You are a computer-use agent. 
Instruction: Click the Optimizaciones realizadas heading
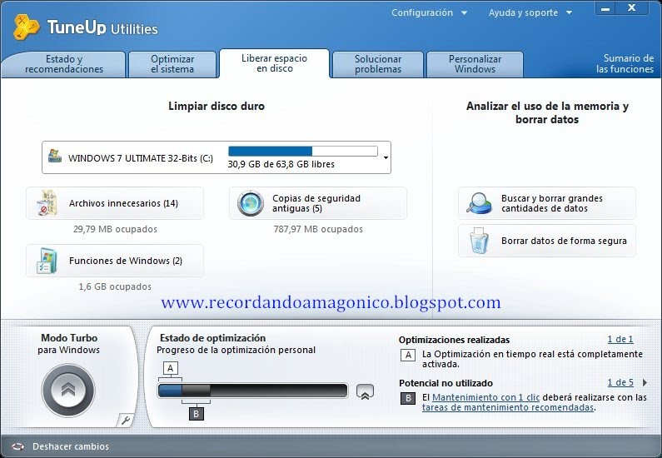coord(454,340)
